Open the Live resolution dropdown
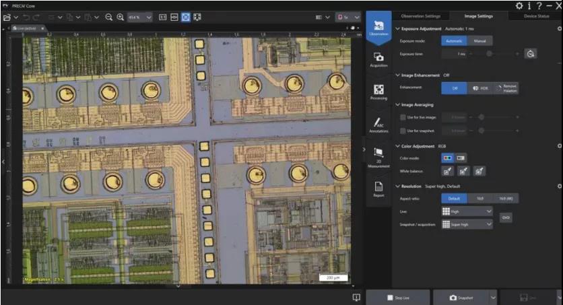The image size is (563, 305). click(x=467, y=211)
